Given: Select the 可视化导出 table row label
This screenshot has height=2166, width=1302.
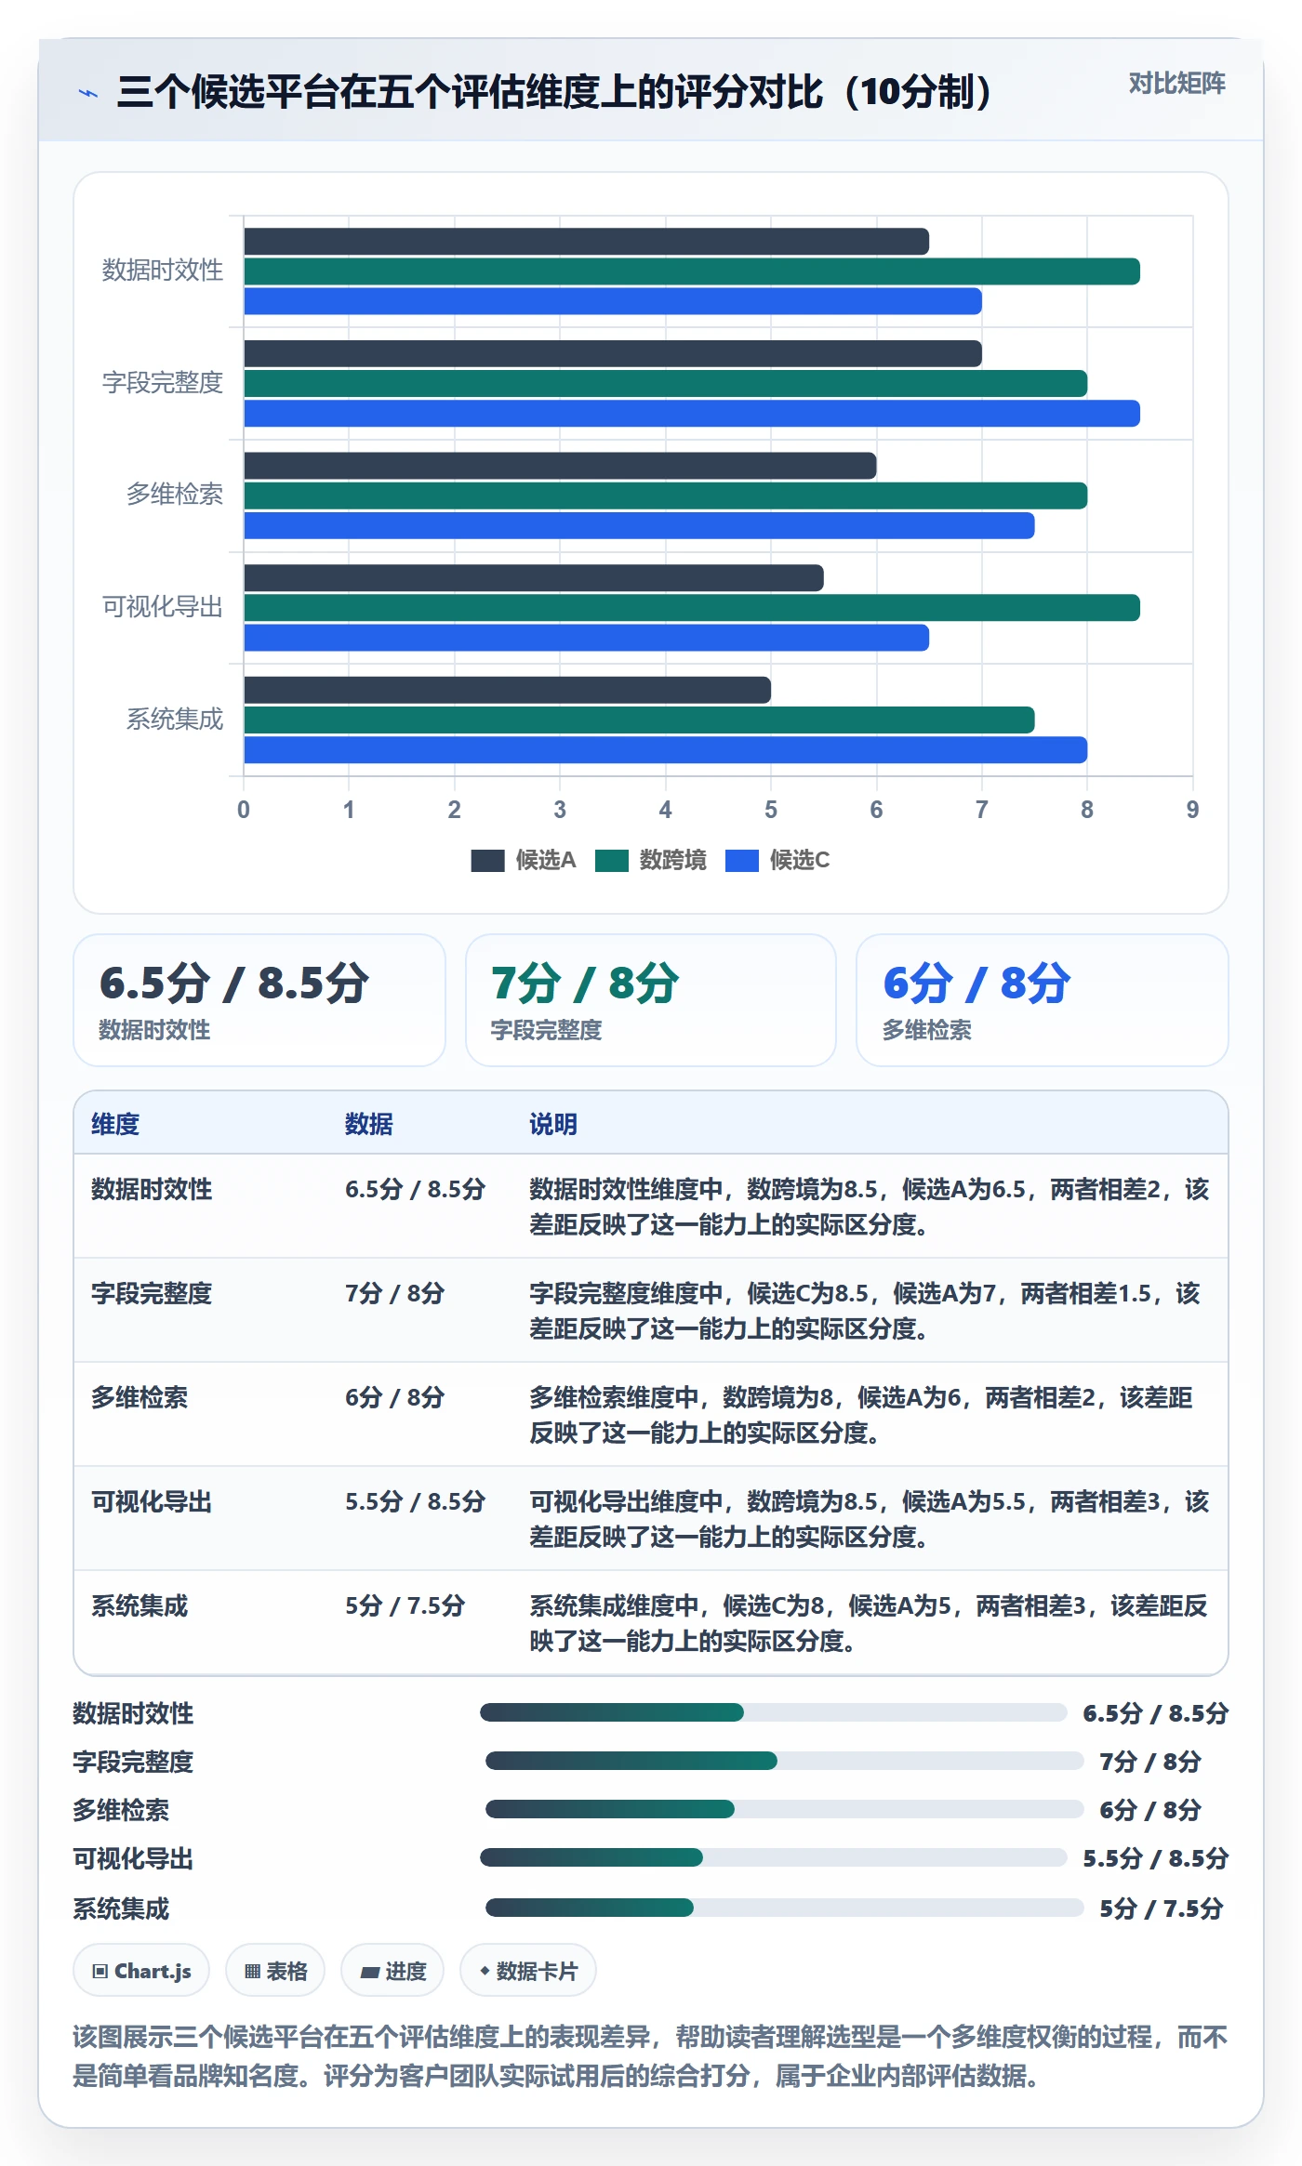Looking at the screenshot, I should click(152, 1501).
